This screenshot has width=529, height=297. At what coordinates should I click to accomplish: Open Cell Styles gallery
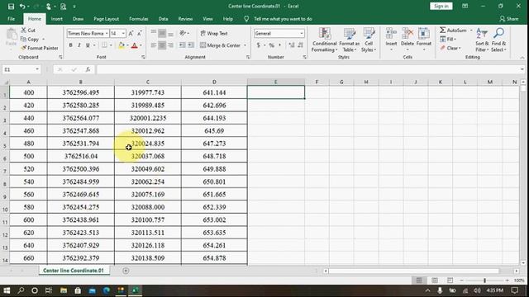point(369,40)
